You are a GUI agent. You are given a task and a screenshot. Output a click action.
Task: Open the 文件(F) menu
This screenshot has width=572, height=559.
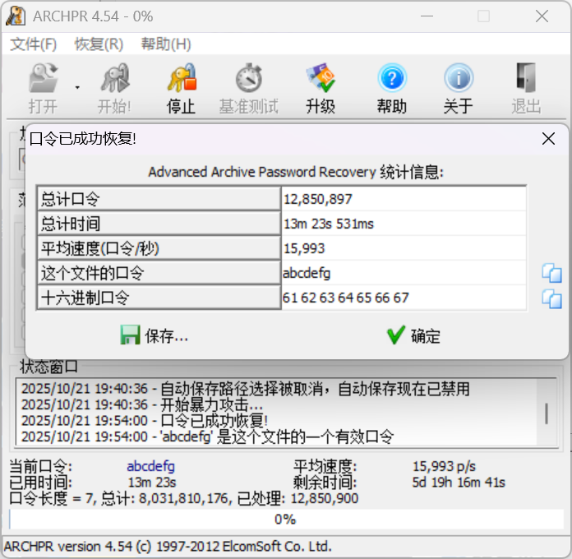(x=33, y=44)
